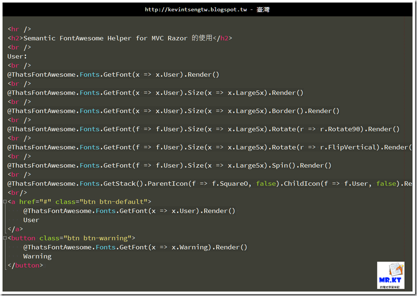Click the closing '</a>' tag line
The height and width of the screenshot is (296, 417).
pos(15,229)
